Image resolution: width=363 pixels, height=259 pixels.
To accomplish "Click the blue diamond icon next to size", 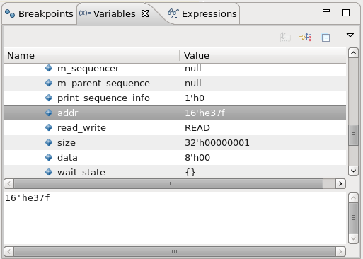I will tap(49, 142).
